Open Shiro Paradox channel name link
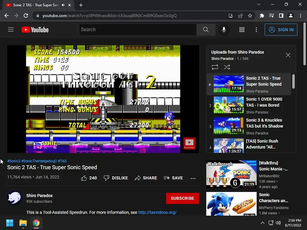307x230 pixels. pyautogui.click(x=39, y=196)
